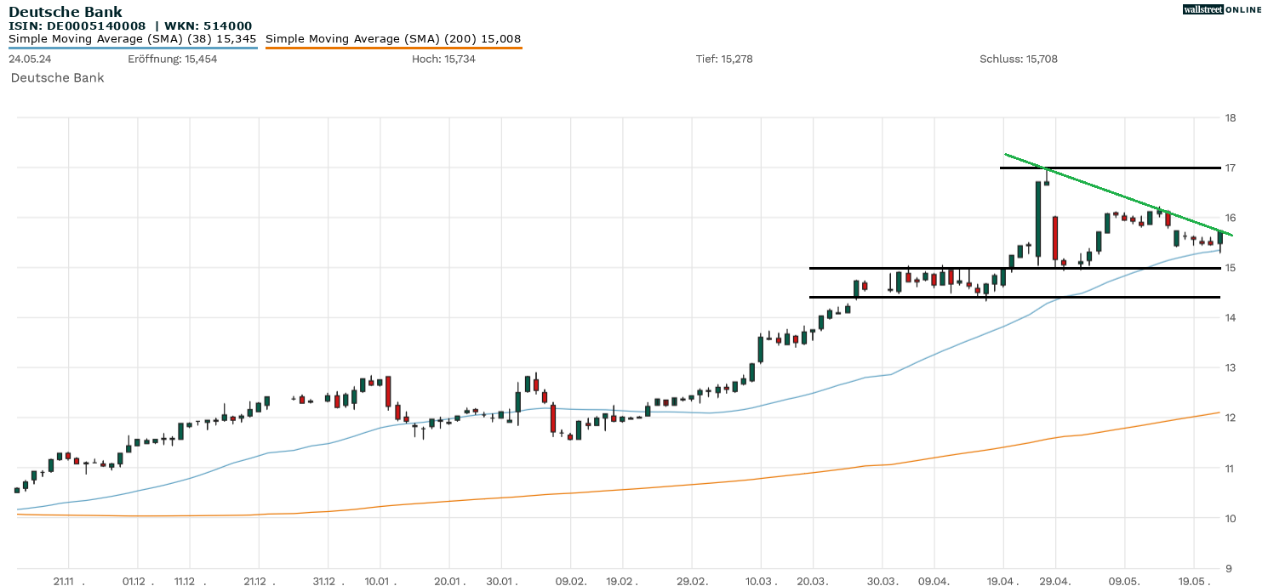Select the ISIN DE0005140008 text
1268x586 pixels.
click(x=77, y=26)
